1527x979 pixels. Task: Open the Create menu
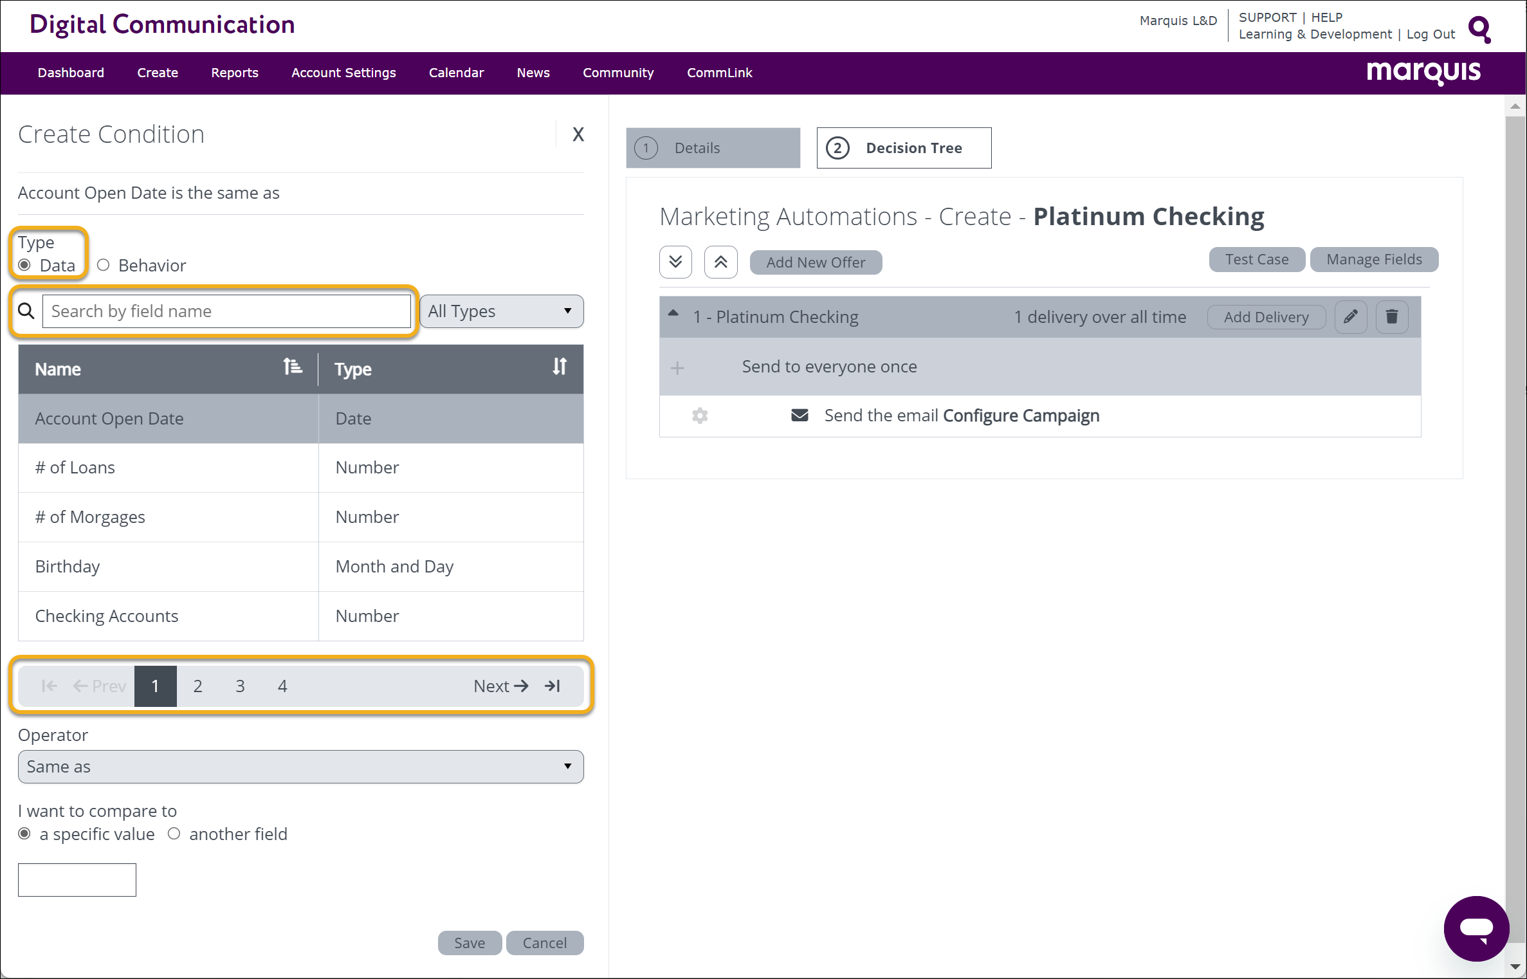(x=158, y=73)
